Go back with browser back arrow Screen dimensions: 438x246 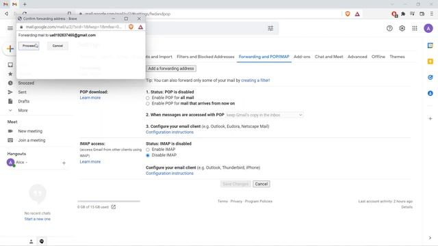point(6,14)
